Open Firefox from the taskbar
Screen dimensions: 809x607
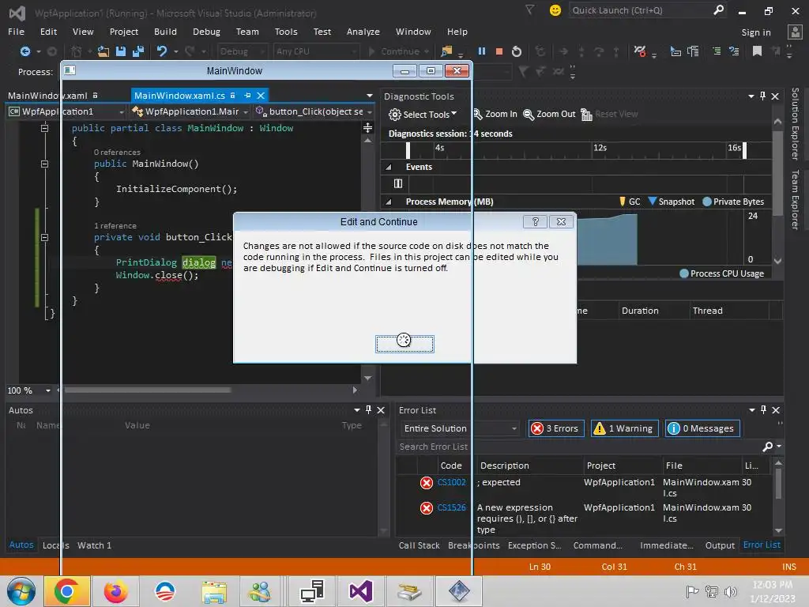tap(115, 591)
